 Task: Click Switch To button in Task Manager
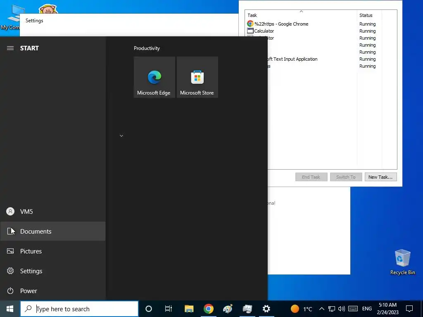(346, 177)
